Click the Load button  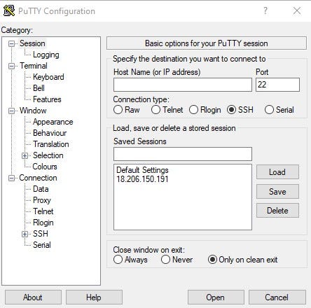click(x=277, y=172)
